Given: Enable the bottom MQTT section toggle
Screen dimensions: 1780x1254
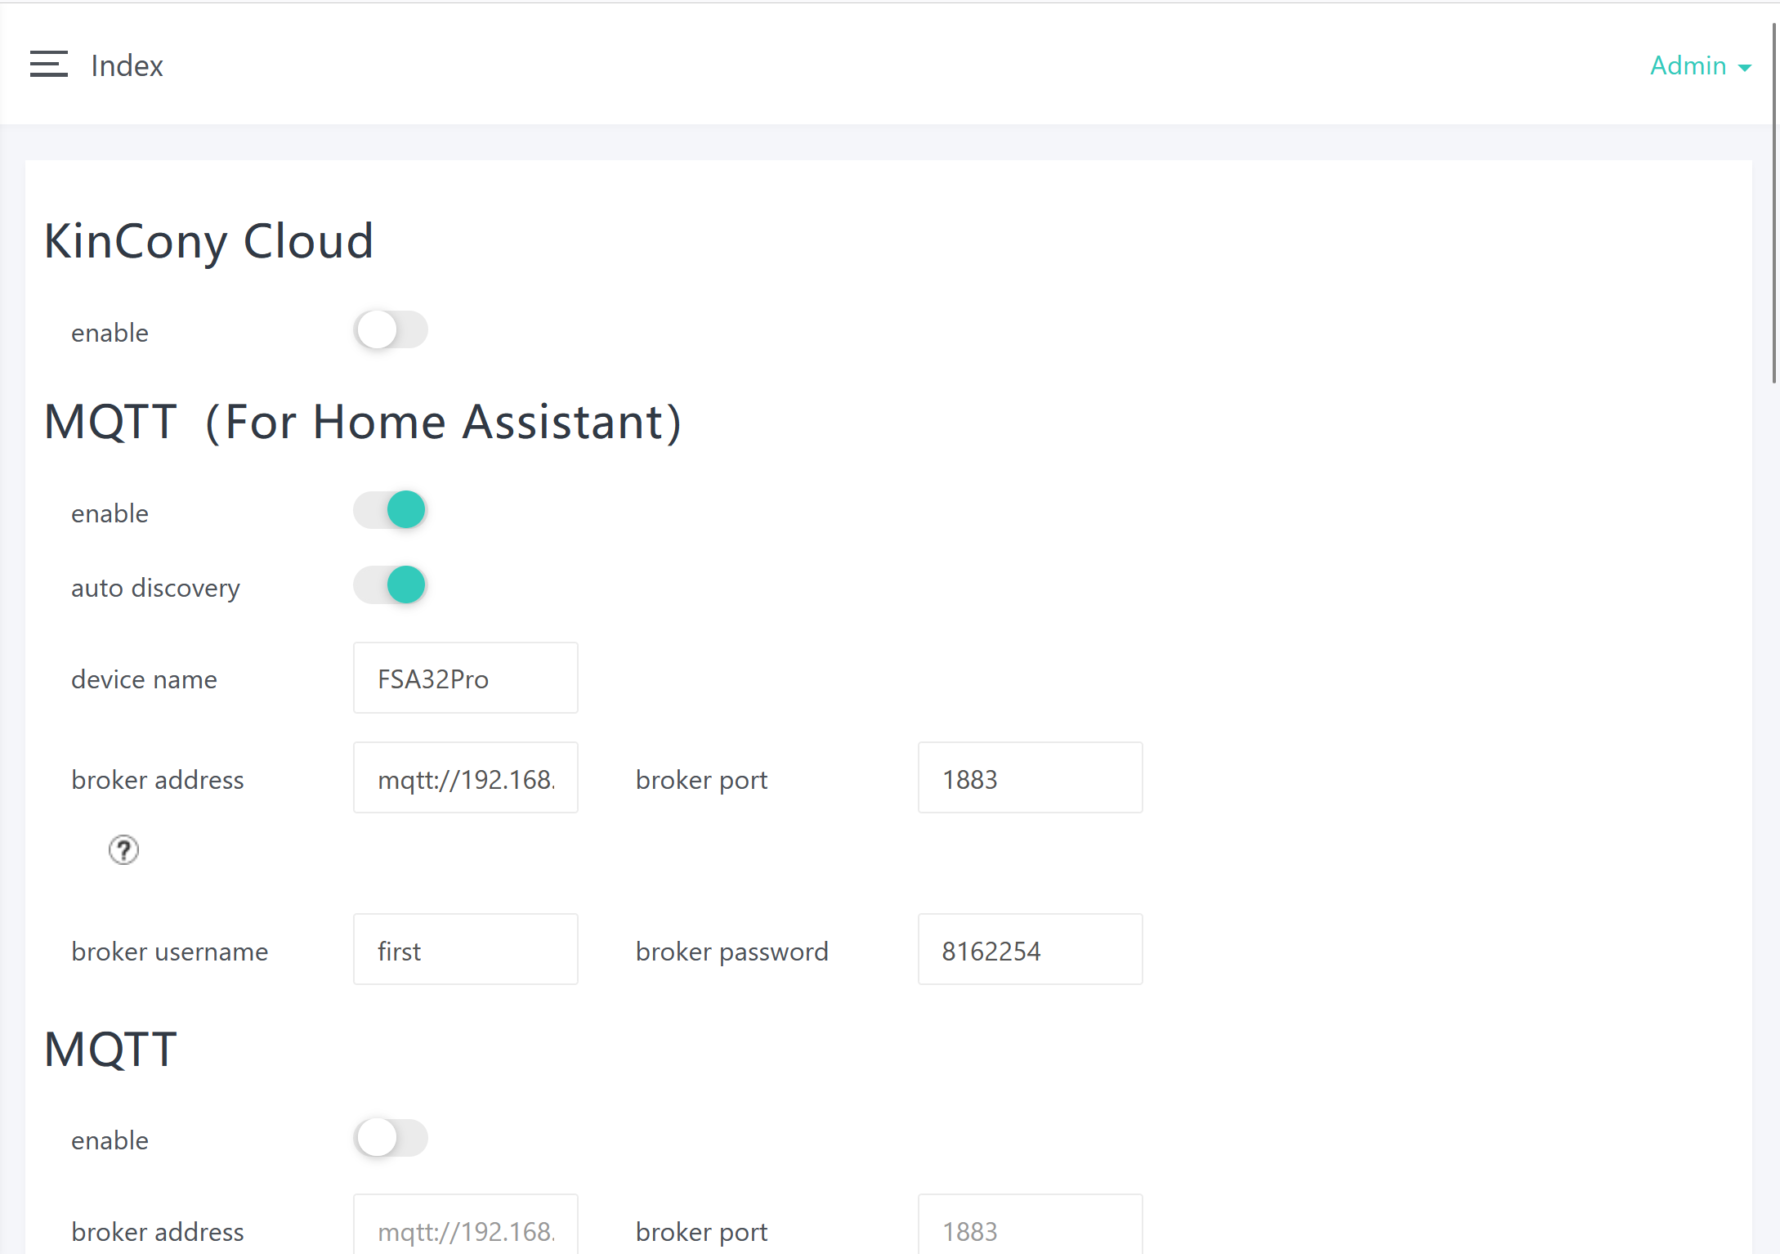Looking at the screenshot, I should pos(391,1138).
